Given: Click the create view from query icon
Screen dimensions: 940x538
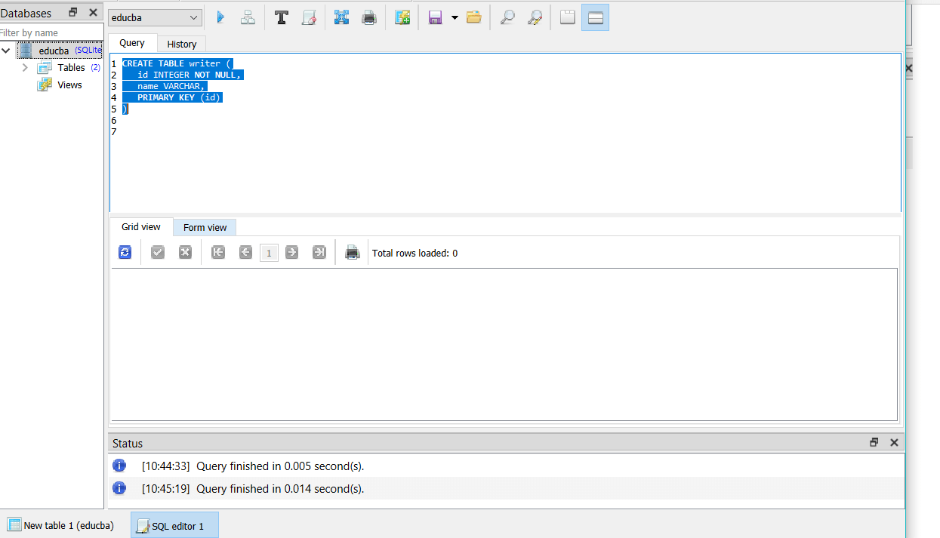Looking at the screenshot, I should tap(402, 17).
